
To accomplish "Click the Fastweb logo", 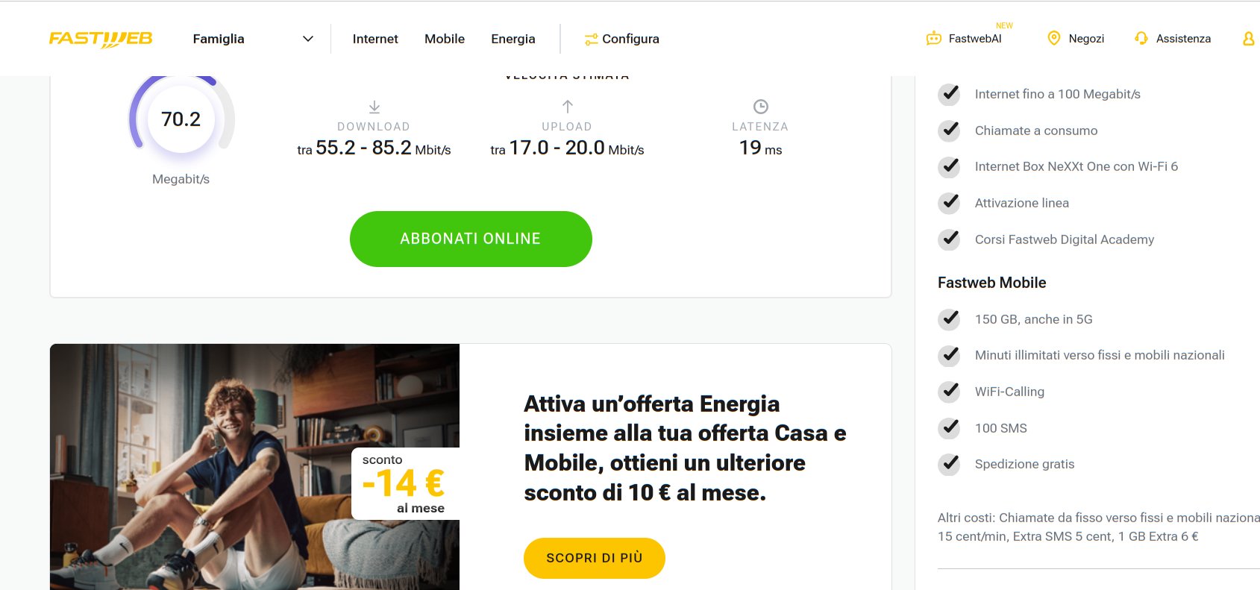I will [x=101, y=39].
